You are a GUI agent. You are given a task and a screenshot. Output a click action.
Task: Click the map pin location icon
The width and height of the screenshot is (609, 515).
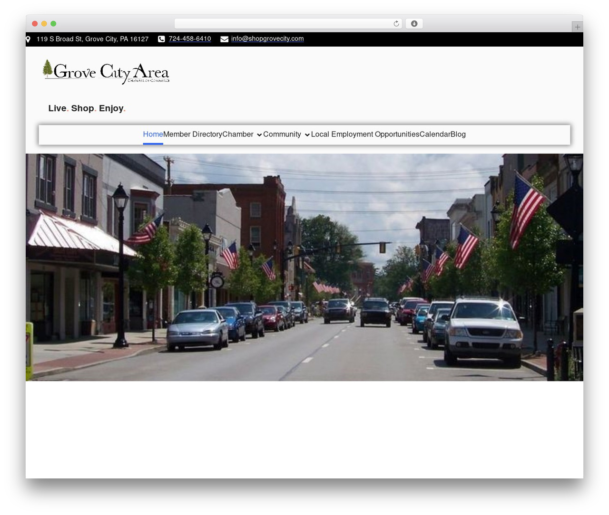28,39
